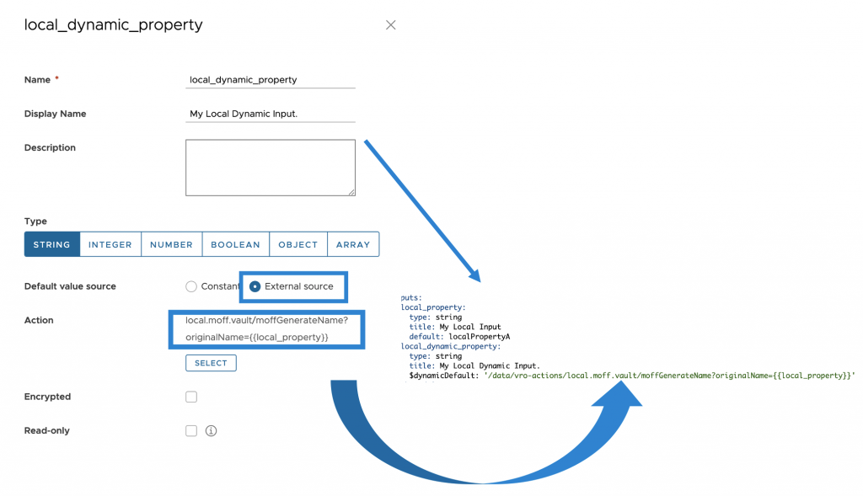Click the 'default: localPropertyA' YAML line

(459, 337)
